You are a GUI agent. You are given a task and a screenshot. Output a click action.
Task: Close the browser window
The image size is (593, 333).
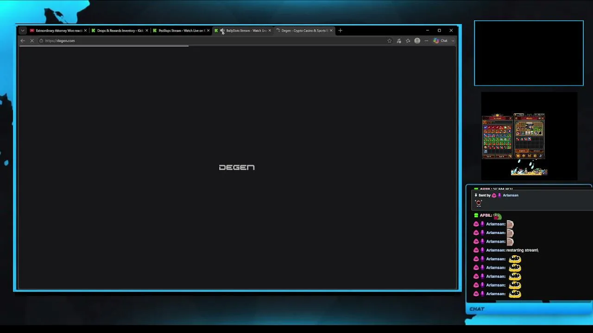451,31
